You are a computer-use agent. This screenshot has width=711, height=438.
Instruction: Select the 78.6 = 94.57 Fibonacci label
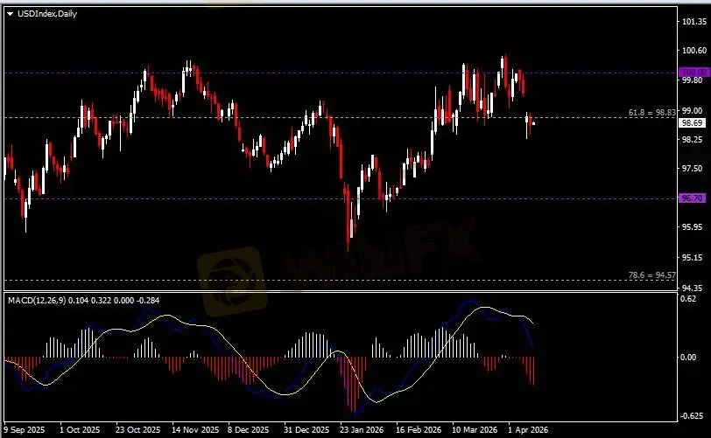pyautogui.click(x=652, y=275)
